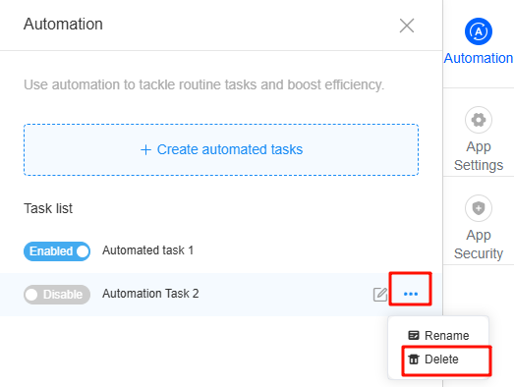Viewport: 514px width, 387px height.
Task: Select Automated task 1 in task list
Action: point(147,250)
